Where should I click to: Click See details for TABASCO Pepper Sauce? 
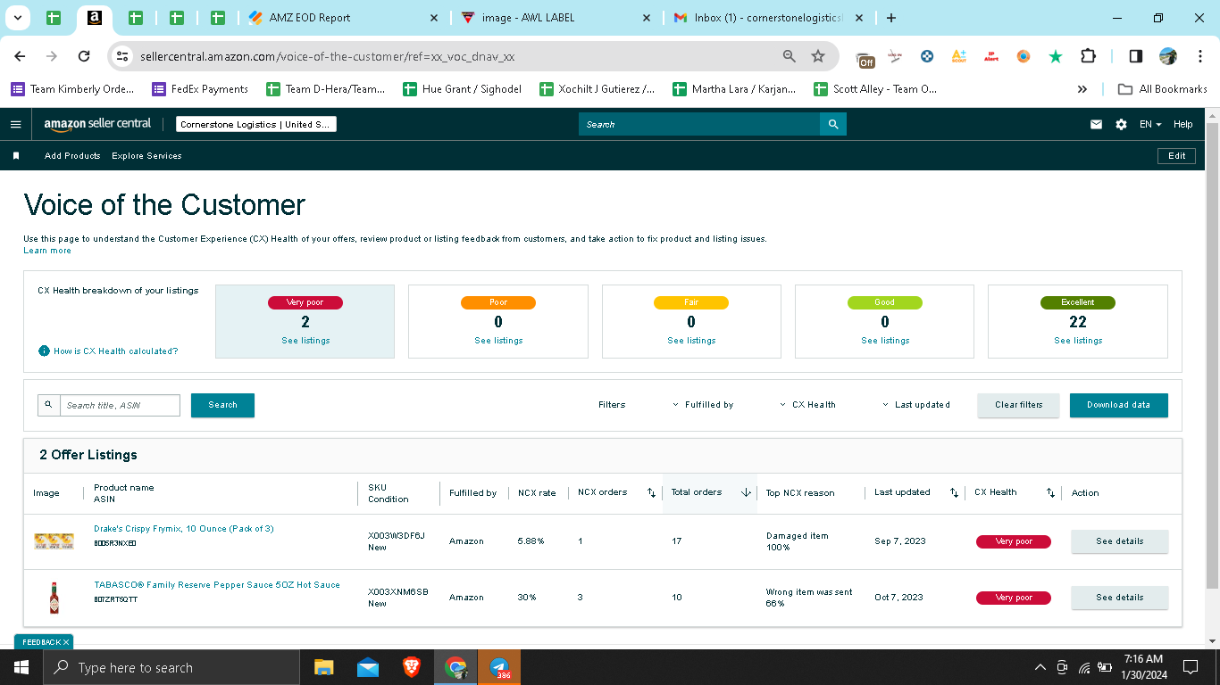coord(1119,598)
